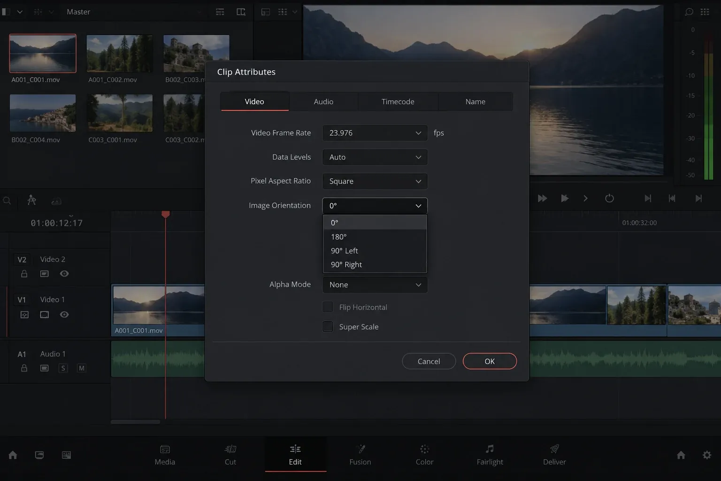Click the red playhead marker on timeline
The width and height of the screenshot is (721, 481).
[165, 214]
